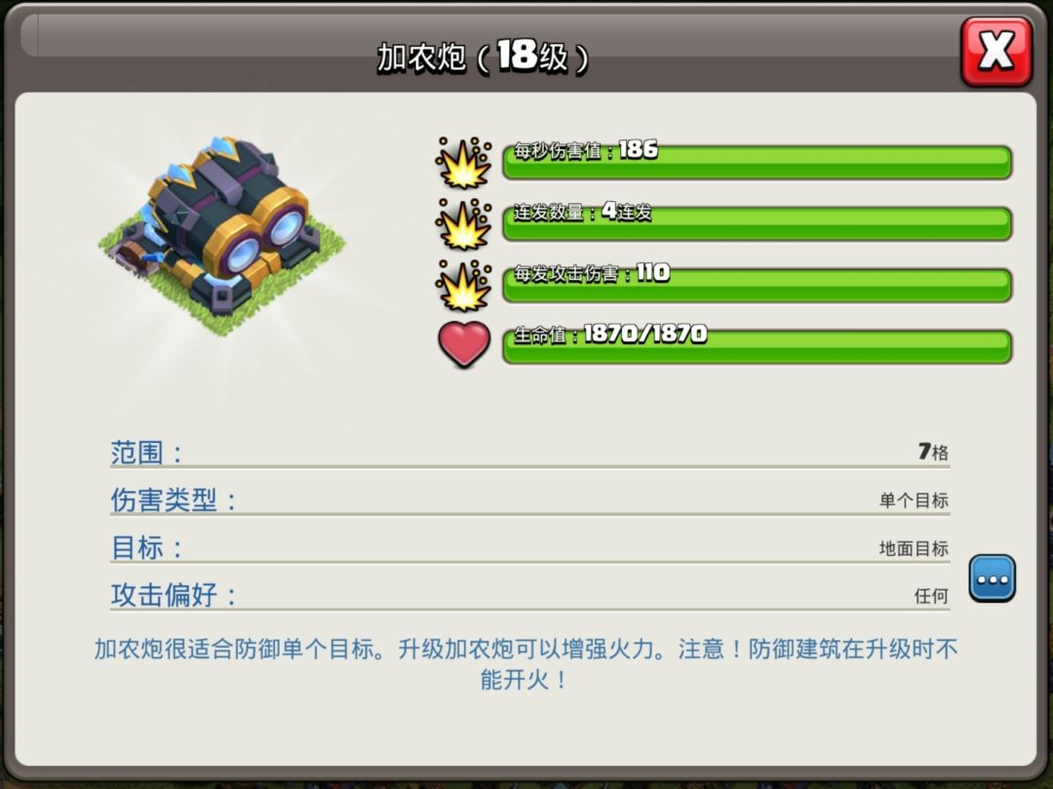This screenshot has height=789, width=1053.
Task: Click the 单个目标 damage type value
Action: pyautogui.click(x=914, y=500)
